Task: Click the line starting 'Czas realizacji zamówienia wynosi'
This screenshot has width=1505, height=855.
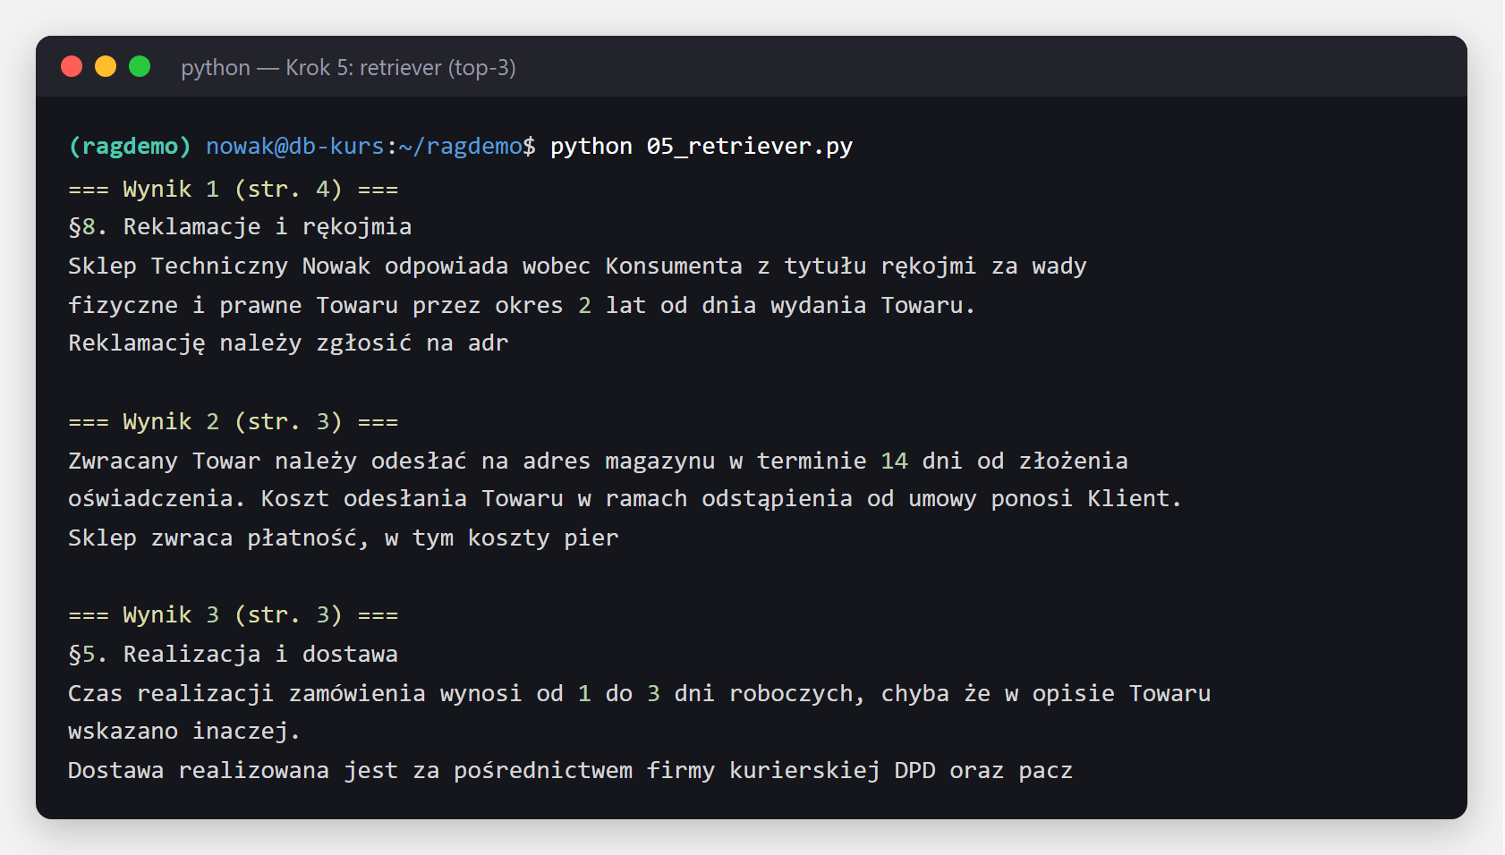Action: tap(640, 694)
